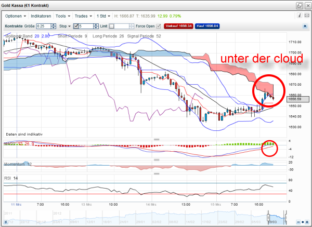Toggle the Force Open checkbox
Viewport: 312px width, 227px height.
159,26
